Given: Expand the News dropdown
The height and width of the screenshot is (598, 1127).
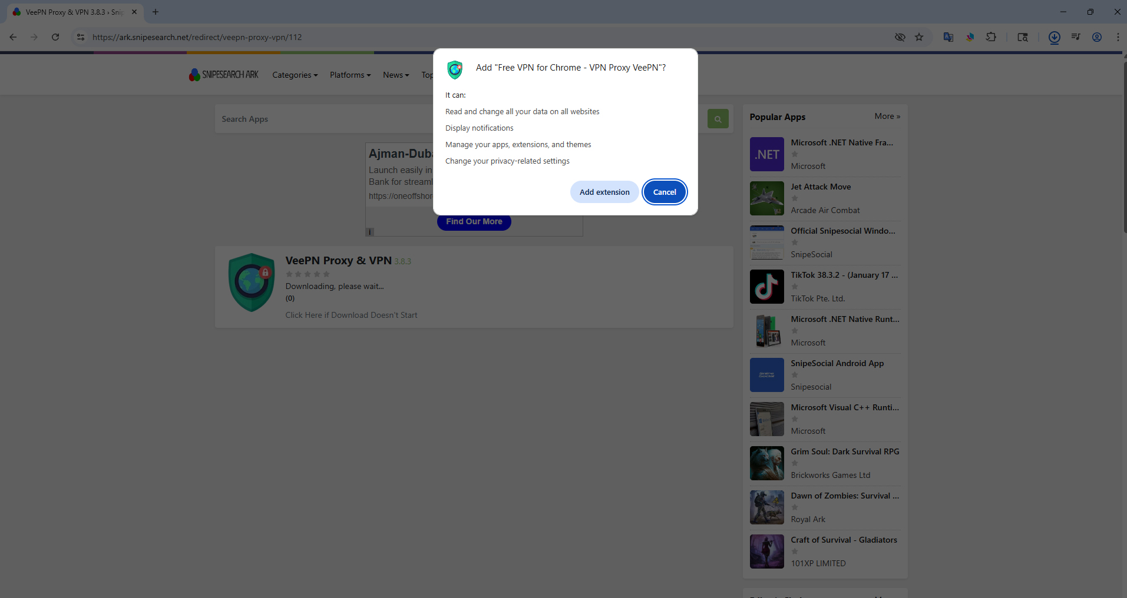Looking at the screenshot, I should pos(396,75).
